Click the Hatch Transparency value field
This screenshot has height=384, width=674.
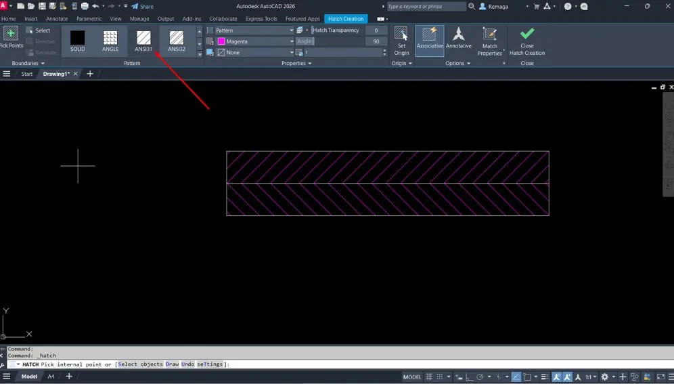tap(376, 30)
